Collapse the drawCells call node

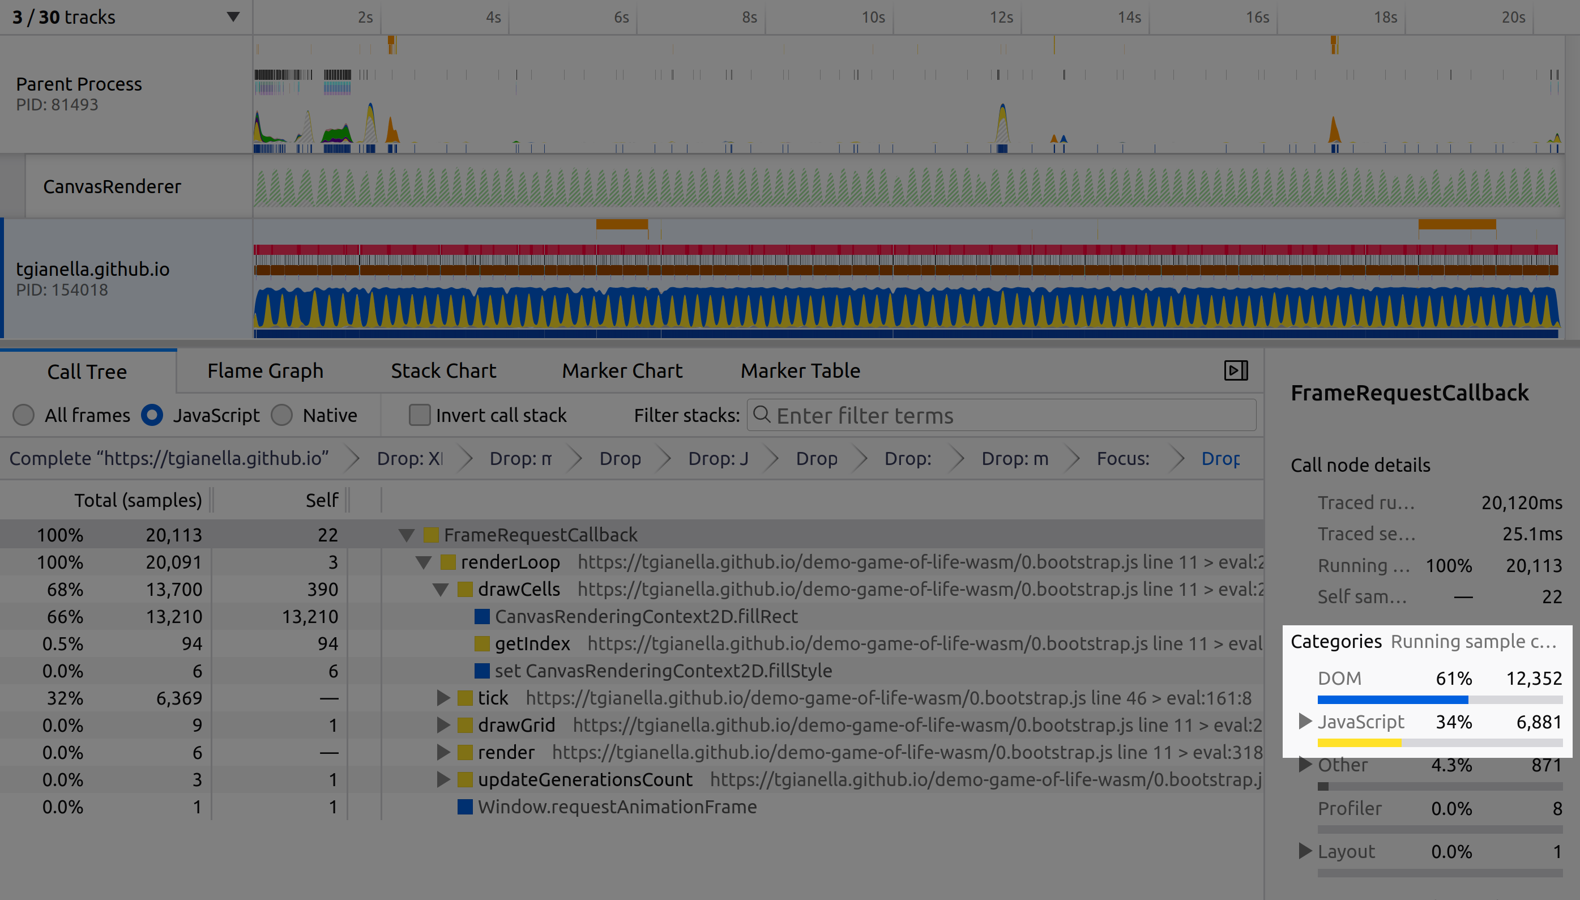click(x=440, y=590)
